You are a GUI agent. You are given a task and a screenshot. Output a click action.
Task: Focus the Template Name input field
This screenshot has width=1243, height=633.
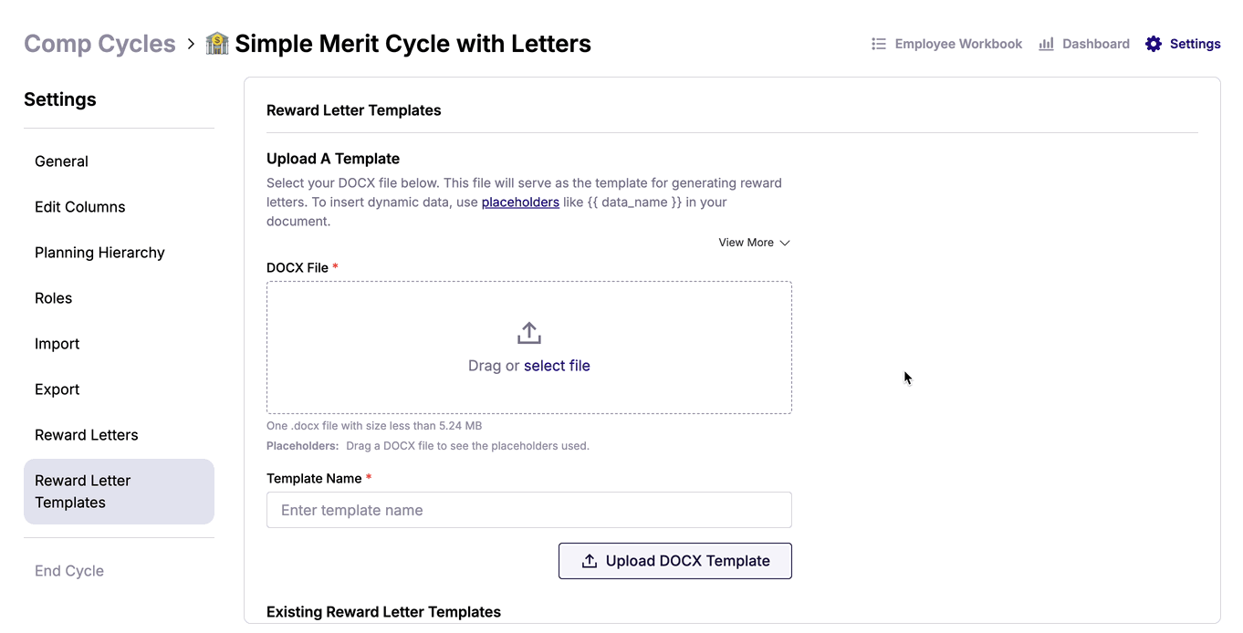tap(529, 510)
